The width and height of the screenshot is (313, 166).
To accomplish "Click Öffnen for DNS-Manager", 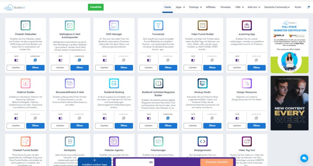I will pos(124,67).
